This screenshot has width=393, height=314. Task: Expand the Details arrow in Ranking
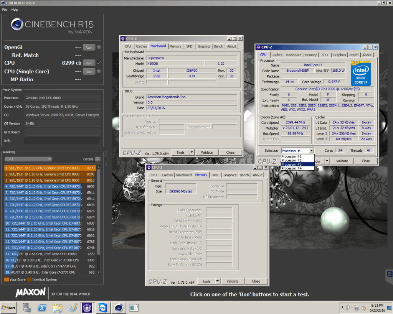98,159
